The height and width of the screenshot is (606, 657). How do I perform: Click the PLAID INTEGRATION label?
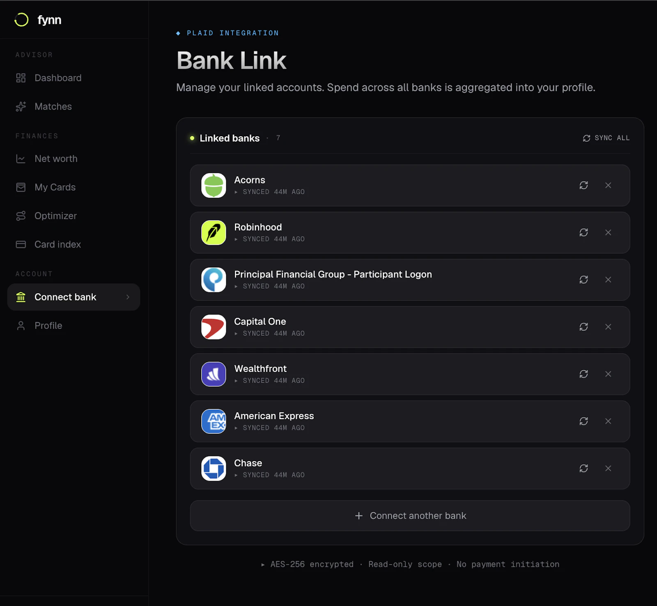pyautogui.click(x=233, y=33)
